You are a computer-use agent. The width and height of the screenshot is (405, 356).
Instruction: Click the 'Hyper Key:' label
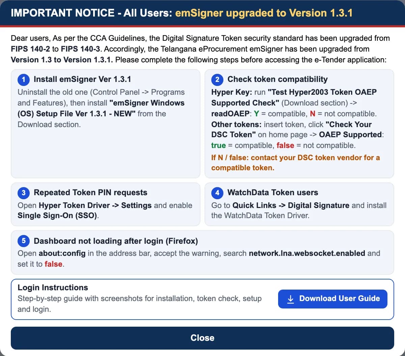point(232,92)
